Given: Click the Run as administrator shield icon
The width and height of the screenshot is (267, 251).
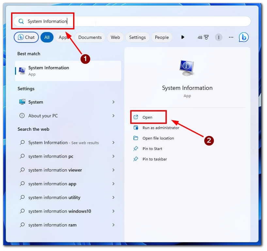Looking at the screenshot, I should [136, 127].
